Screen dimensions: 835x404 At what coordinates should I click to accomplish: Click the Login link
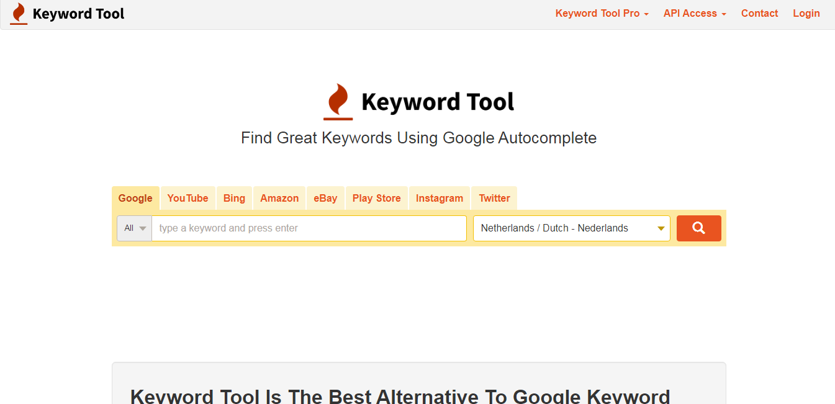(x=806, y=14)
